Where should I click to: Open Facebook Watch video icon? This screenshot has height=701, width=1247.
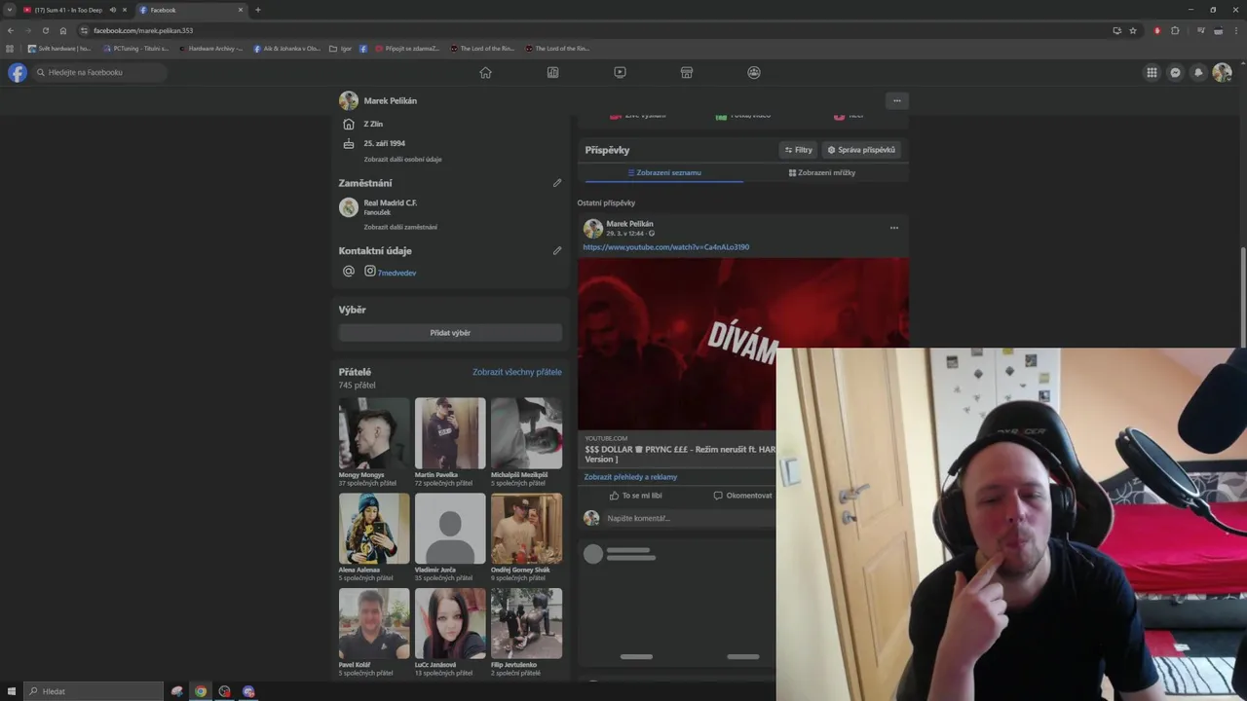coord(620,72)
